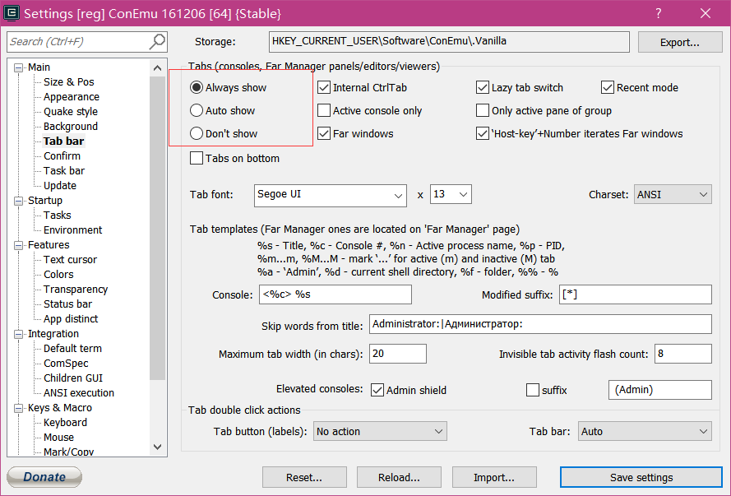Toggle the Lazy tab switch checkbox
This screenshot has width=731, height=496.
click(483, 87)
